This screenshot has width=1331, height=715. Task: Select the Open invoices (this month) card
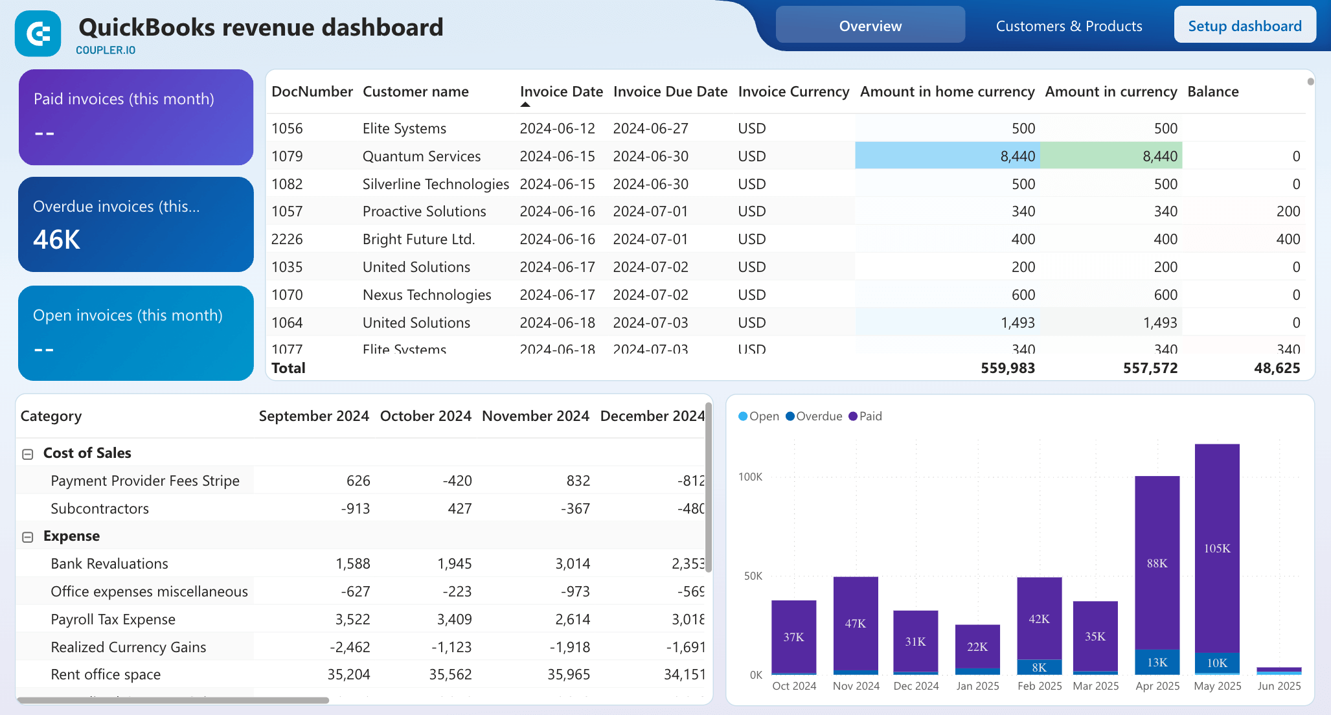click(136, 333)
